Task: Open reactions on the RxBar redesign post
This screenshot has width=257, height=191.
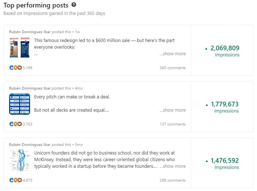Action: point(15,68)
